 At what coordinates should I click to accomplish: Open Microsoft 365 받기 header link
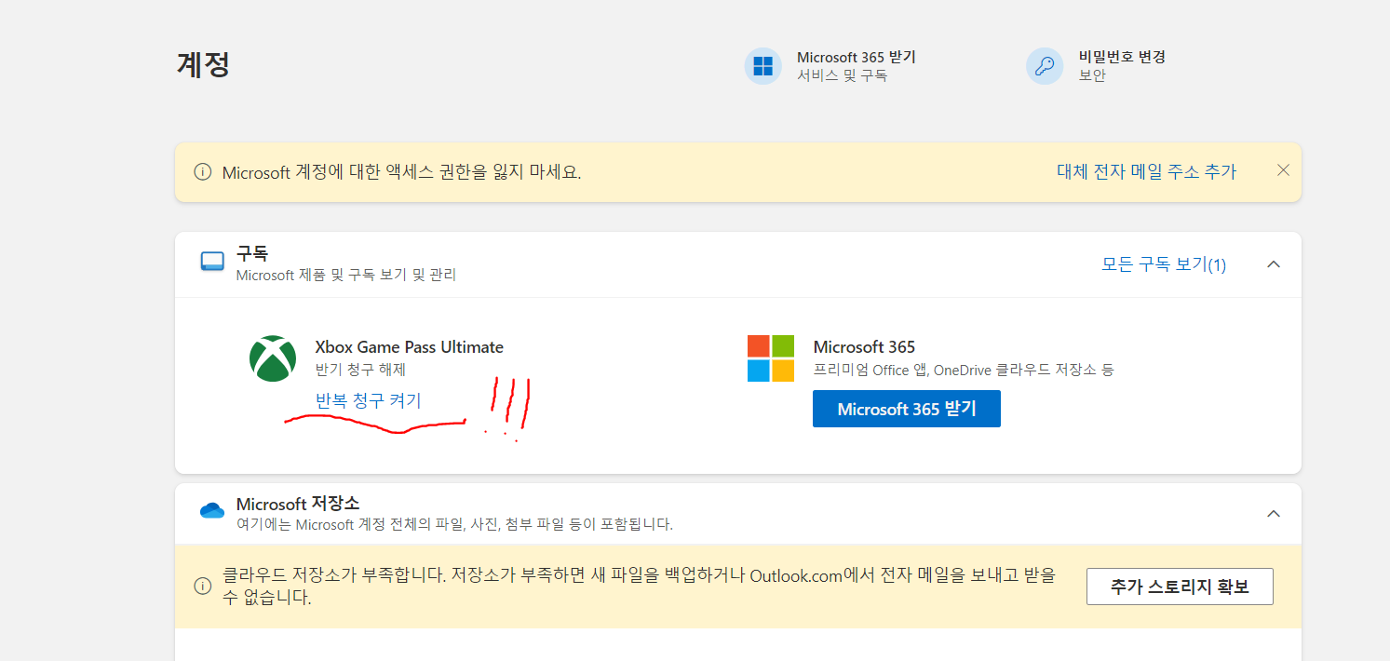pos(857,58)
